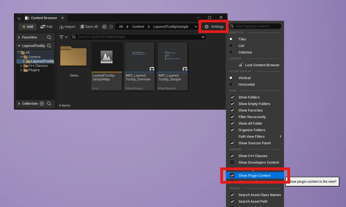Click the Unreal Engine logo icon
The image size is (346, 207).
point(19,18)
